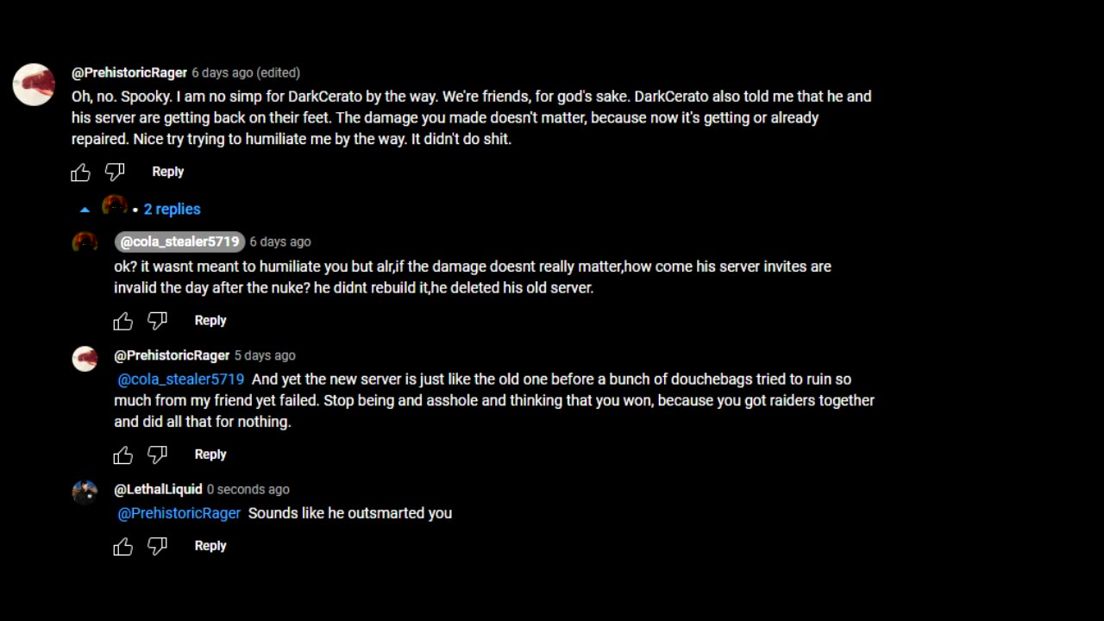Reply to LethalLiquid's comment
Image resolution: width=1104 pixels, height=621 pixels.
tap(210, 545)
